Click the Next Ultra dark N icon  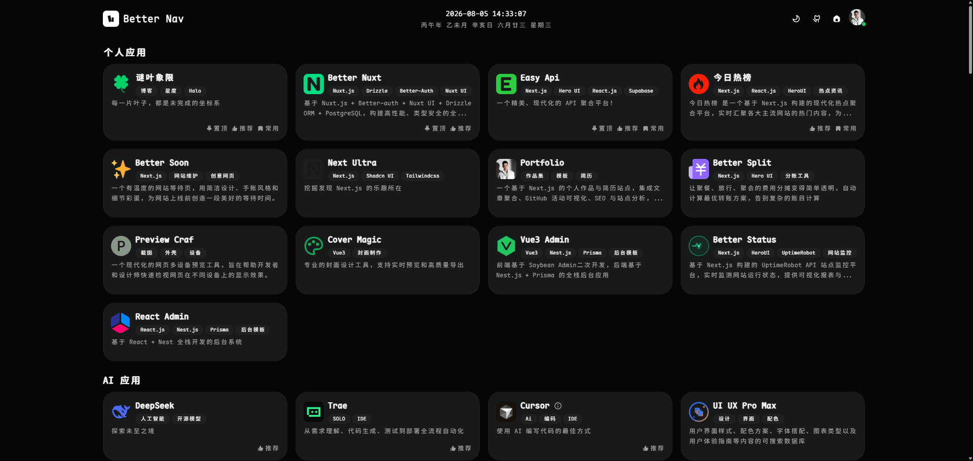(314, 169)
